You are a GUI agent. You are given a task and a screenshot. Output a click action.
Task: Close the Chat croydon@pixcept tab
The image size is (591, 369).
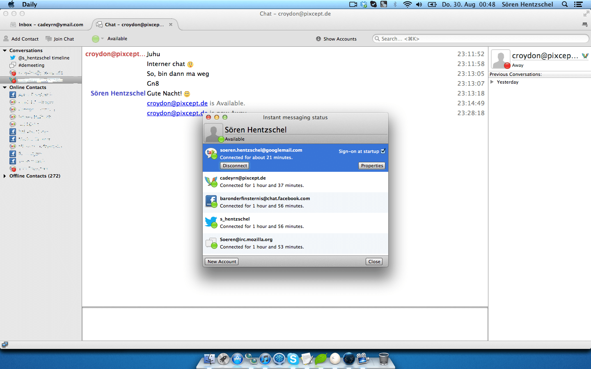click(x=171, y=25)
